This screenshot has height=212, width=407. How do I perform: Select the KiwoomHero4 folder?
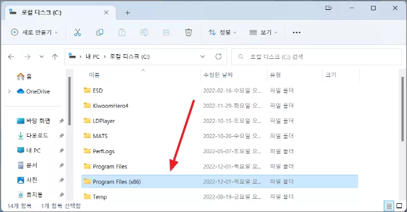click(x=220, y=105)
